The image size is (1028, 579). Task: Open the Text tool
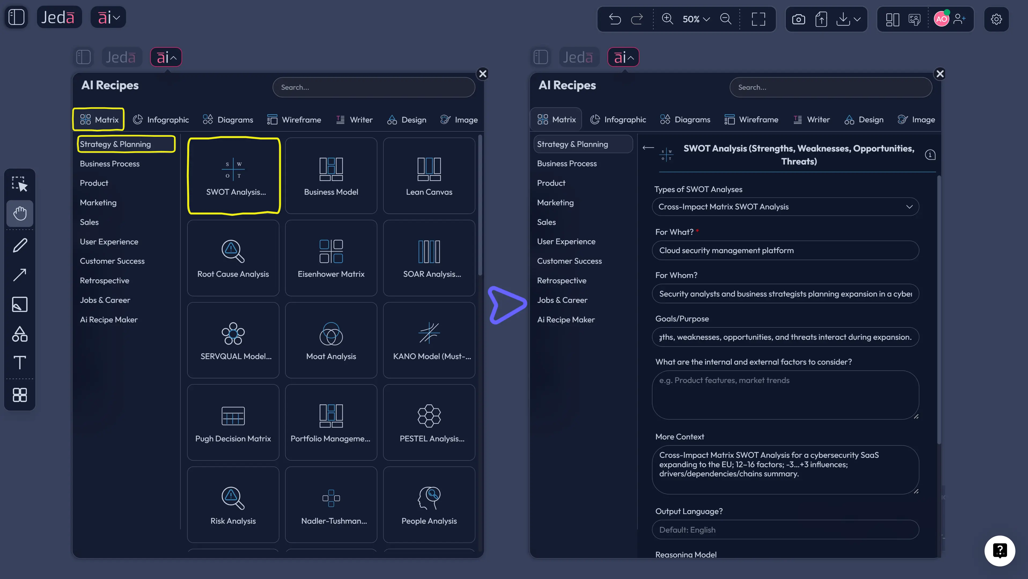[x=20, y=362]
